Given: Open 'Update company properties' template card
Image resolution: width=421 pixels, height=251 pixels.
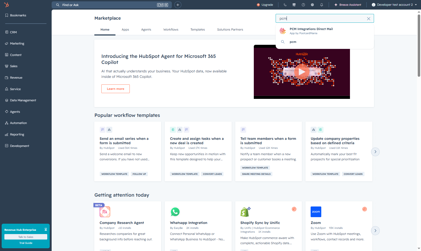Looking at the screenshot, I should tap(339, 151).
